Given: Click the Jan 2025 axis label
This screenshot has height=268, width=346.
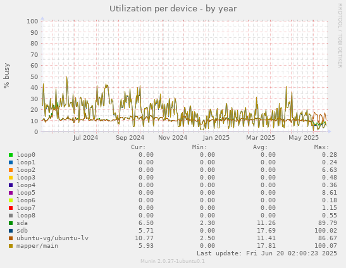Looking at the screenshot, I should click(x=216, y=138).
